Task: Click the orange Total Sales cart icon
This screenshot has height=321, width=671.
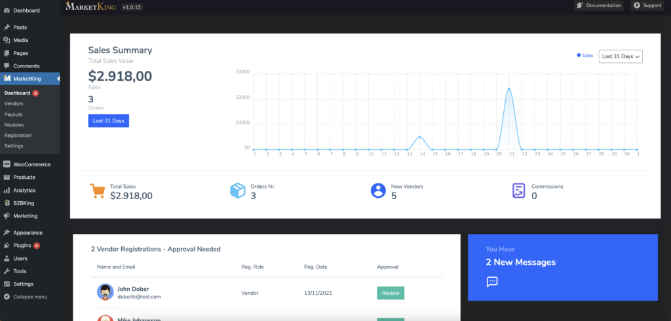Action: [x=97, y=191]
